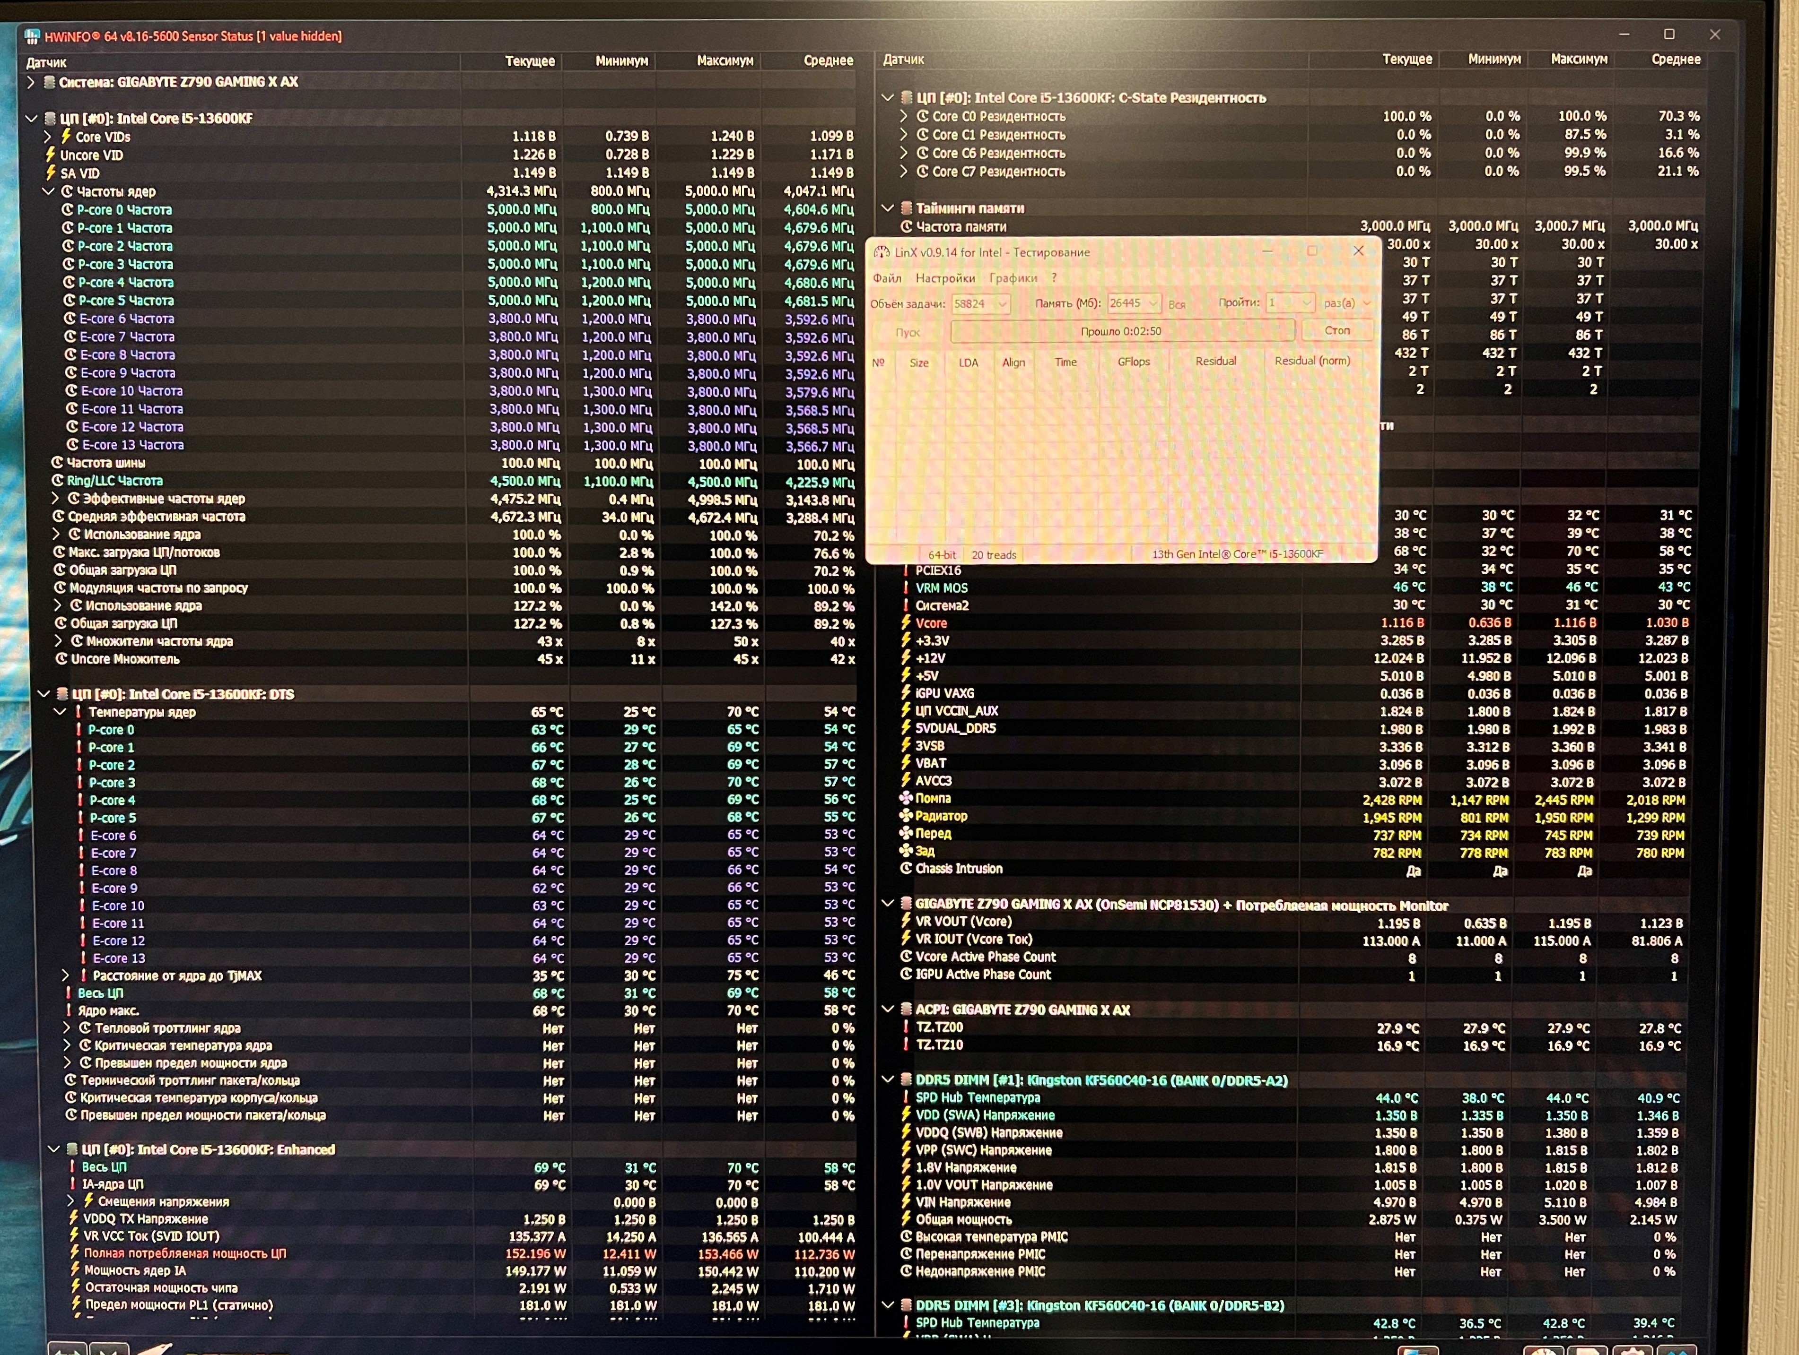The image size is (1799, 1355).
Task: Open the Объём задачи dropdown in LinX
Action: click(x=1003, y=304)
